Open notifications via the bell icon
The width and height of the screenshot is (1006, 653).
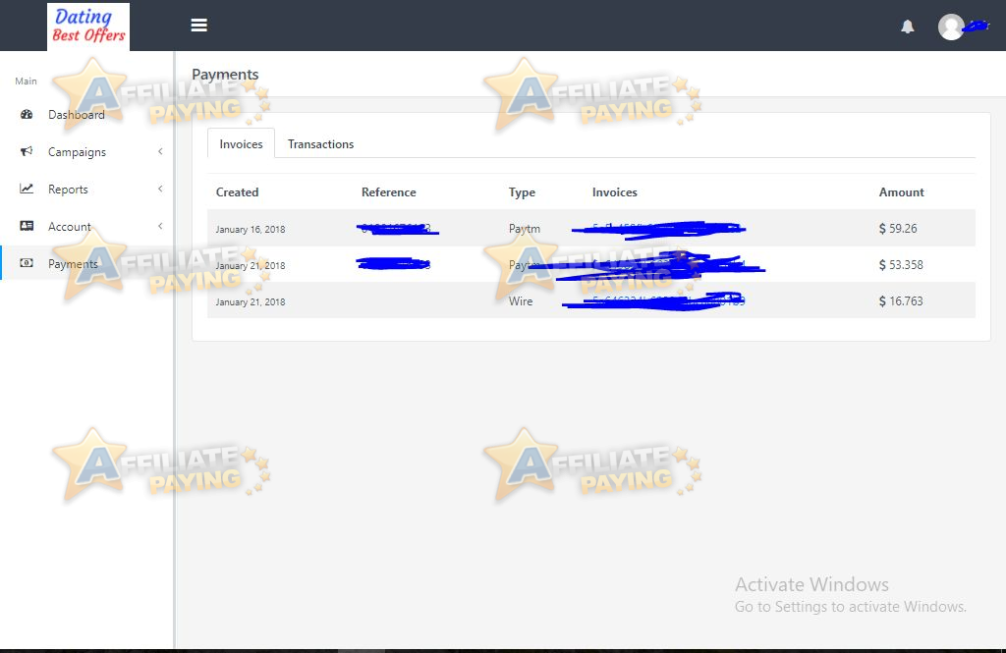[907, 27]
